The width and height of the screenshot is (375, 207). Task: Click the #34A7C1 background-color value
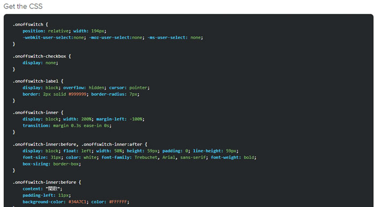click(x=78, y=202)
